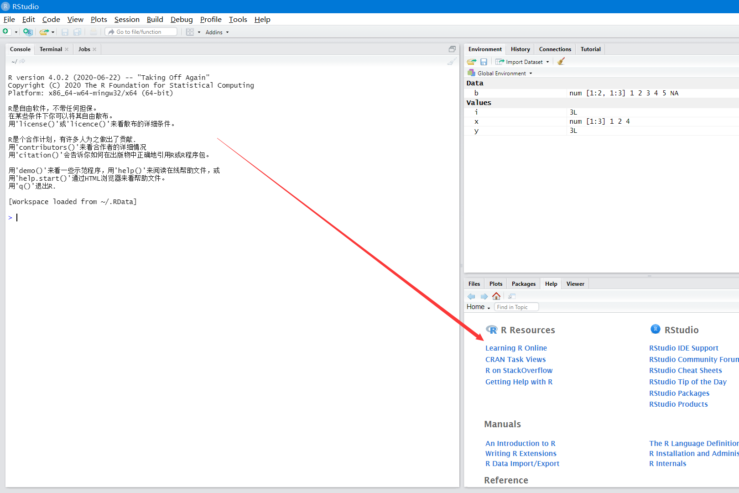This screenshot has width=739, height=493.
Task: Focus the Find in Topic field
Action: (x=516, y=307)
